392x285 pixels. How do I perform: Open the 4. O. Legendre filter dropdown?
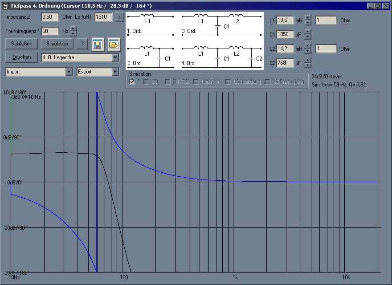[x=115, y=57]
